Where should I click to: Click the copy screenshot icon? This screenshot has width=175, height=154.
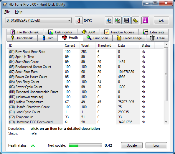[118, 20]
